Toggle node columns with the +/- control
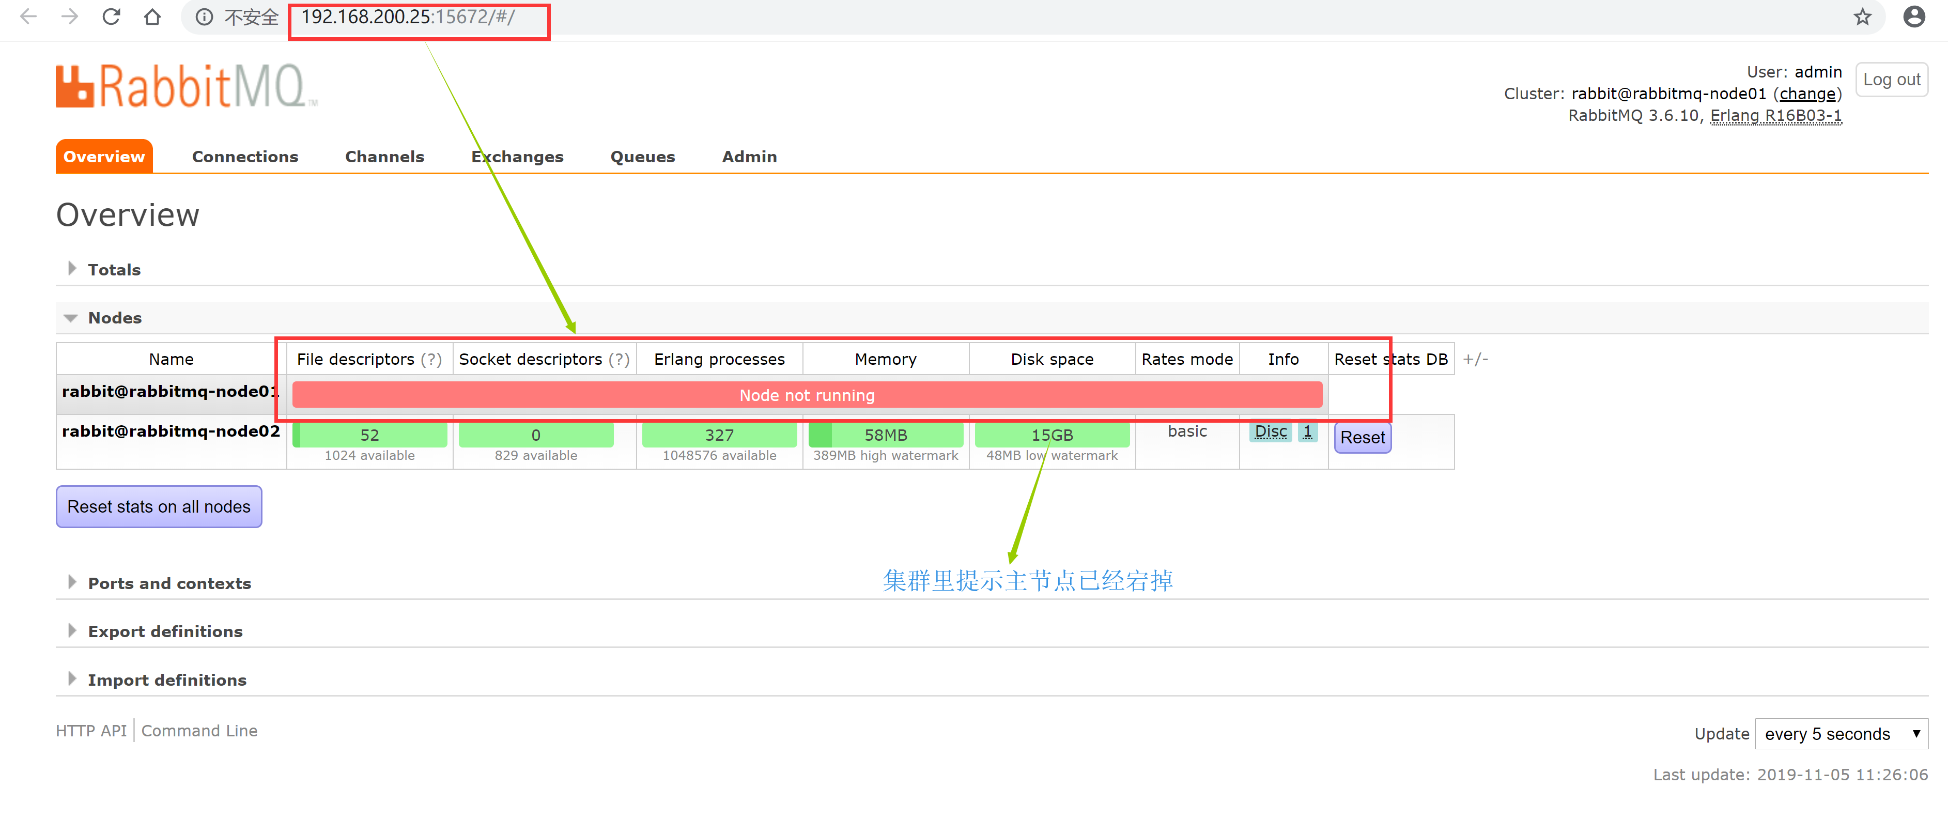The height and width of the screenshot is (818, 1948). click(1475, 359)
